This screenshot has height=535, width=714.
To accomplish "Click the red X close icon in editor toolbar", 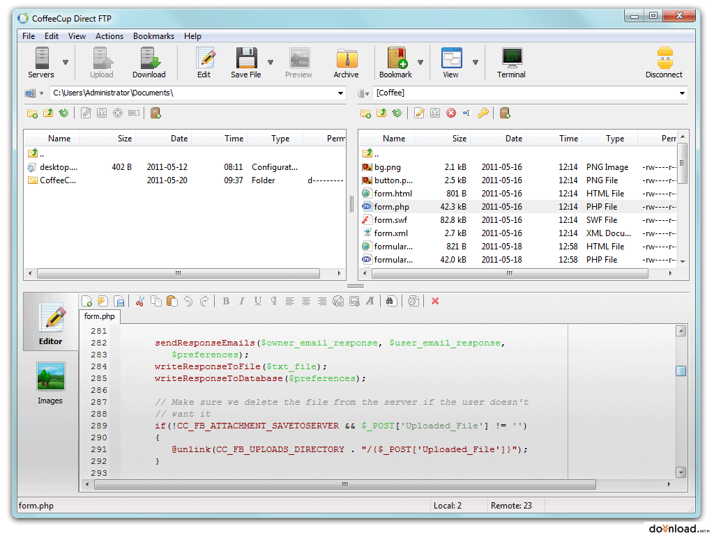I will click(435, 301).
